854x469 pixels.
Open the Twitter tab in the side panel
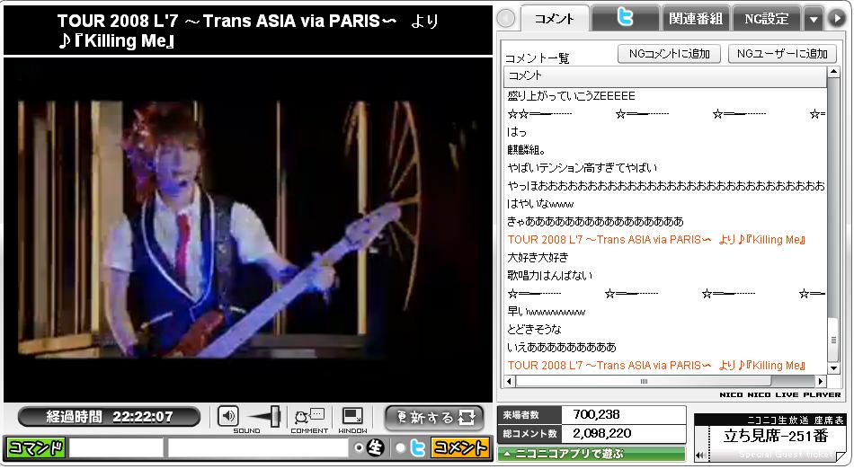point(625,17)
